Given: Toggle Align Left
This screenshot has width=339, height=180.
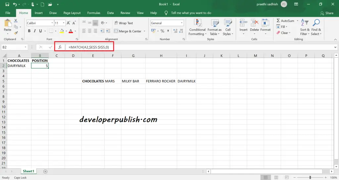Looking at the screenshot, I should [84, 31].
